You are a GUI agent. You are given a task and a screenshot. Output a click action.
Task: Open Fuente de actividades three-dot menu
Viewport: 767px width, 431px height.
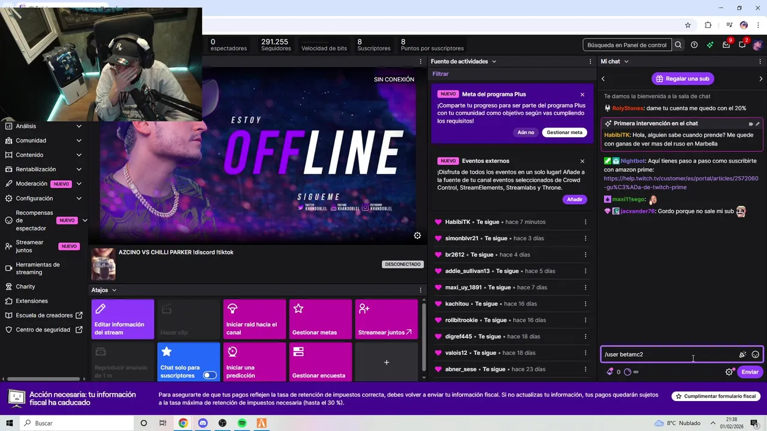click(590, 61)
